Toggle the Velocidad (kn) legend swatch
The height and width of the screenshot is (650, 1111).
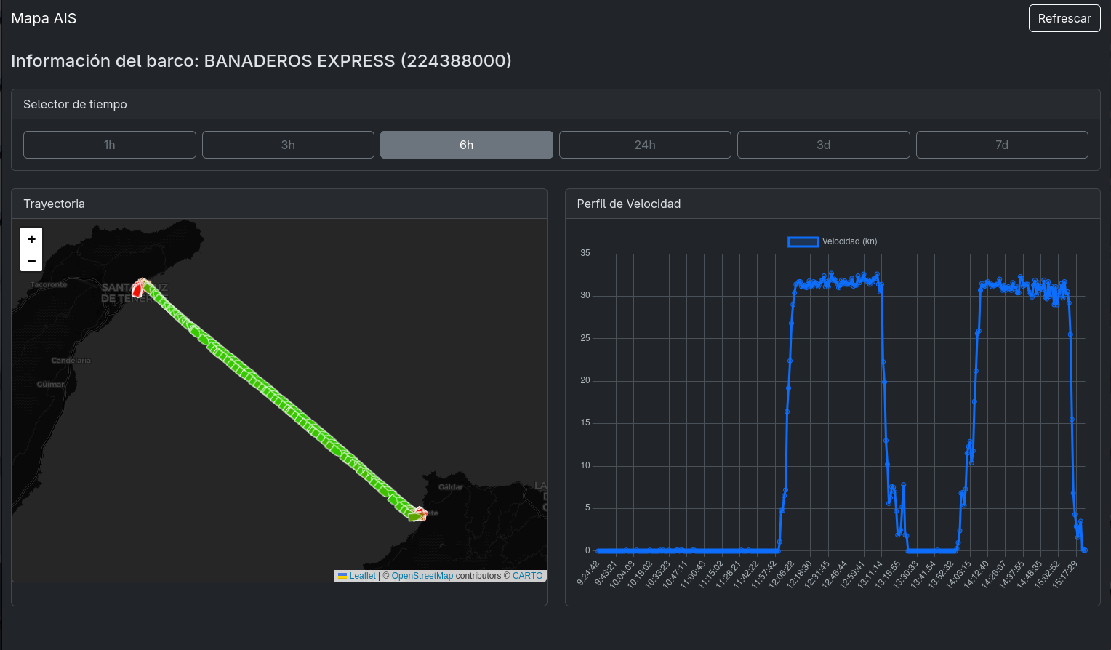(x=803, y=242)
